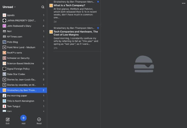The image size is (187, 128).
Task: Click the Tom Tunguz feed icon
Action: coord(4,106)
